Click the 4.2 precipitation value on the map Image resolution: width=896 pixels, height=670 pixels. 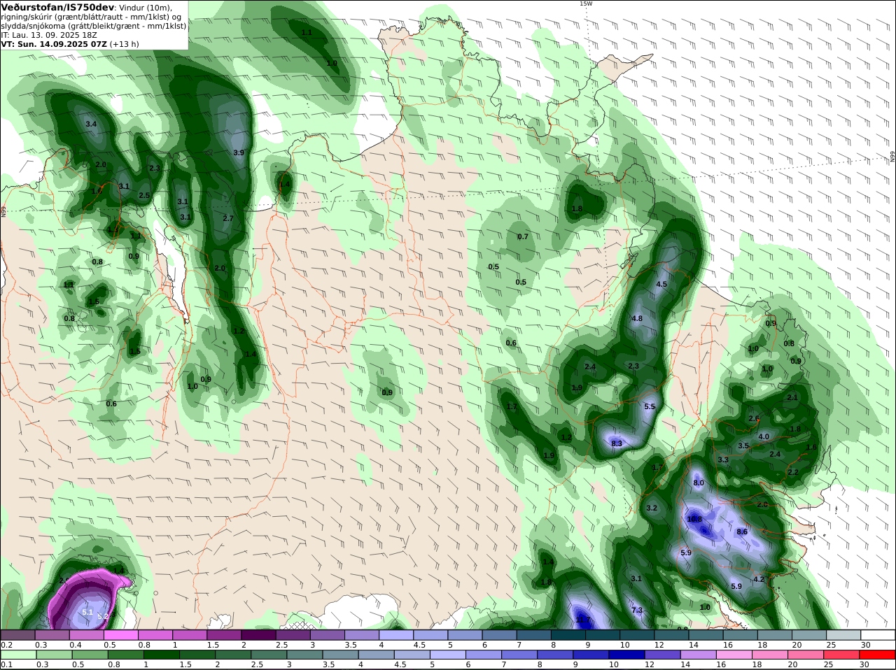pyautogui.click(x=759, y=580)
